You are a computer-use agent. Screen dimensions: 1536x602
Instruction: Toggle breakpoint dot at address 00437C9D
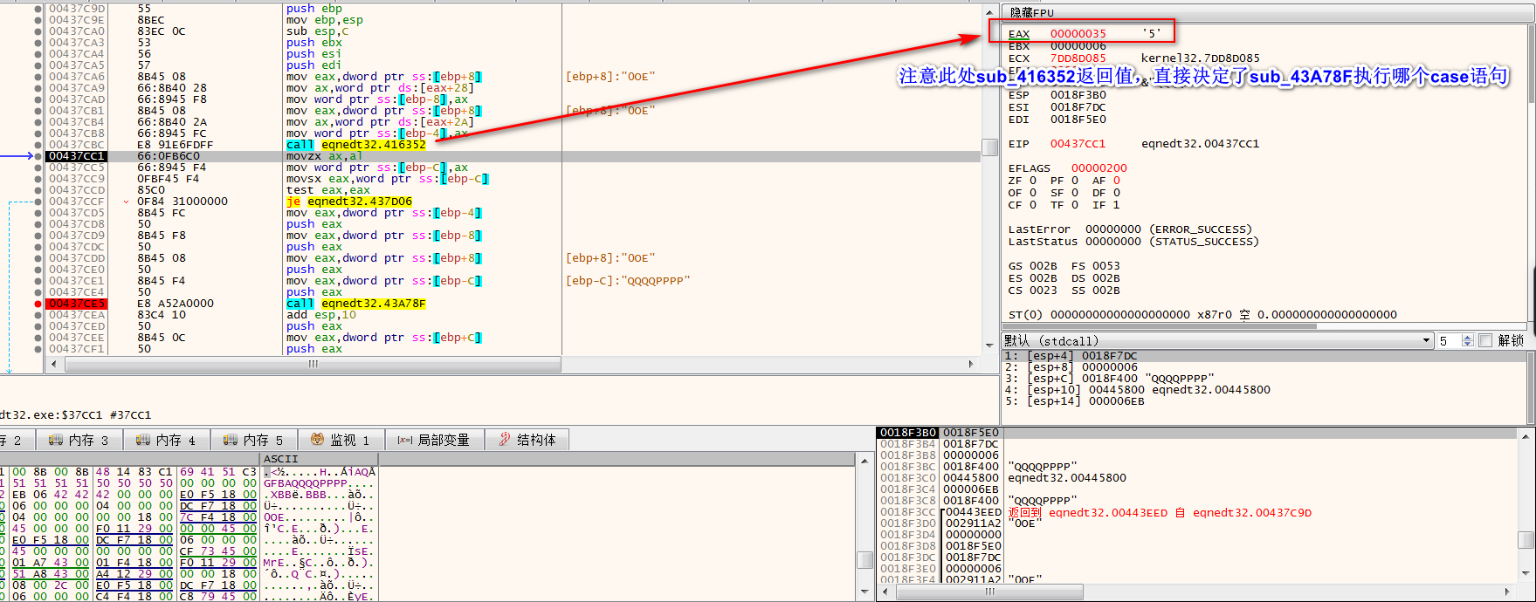38,9
